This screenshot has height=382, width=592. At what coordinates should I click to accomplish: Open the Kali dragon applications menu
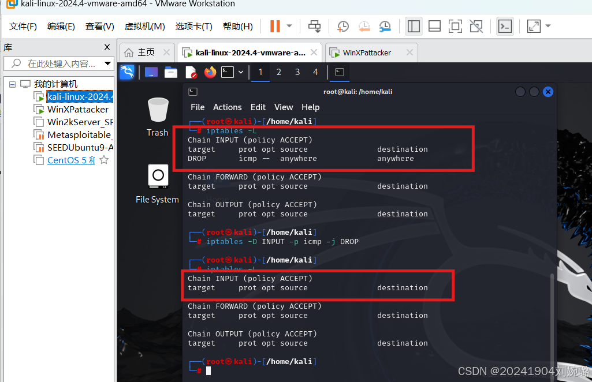127,72
